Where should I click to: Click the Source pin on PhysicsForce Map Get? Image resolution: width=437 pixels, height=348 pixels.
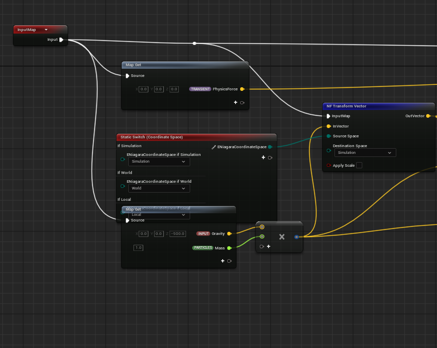coord(127,76)
